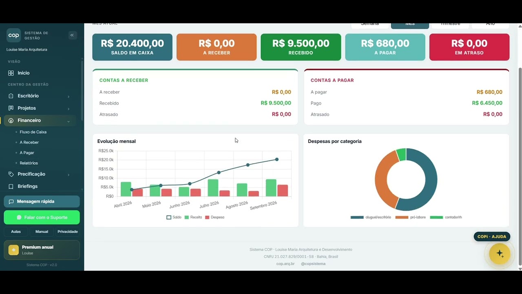
Task: Open the Manual button
Action: click(42, 232)
